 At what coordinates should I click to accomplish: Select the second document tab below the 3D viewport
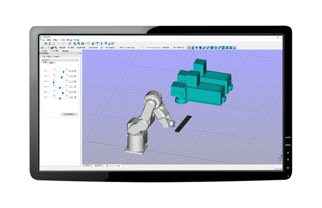(x=99, y=165)
